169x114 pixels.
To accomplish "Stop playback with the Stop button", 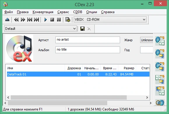I will click(x=52, y=20).
